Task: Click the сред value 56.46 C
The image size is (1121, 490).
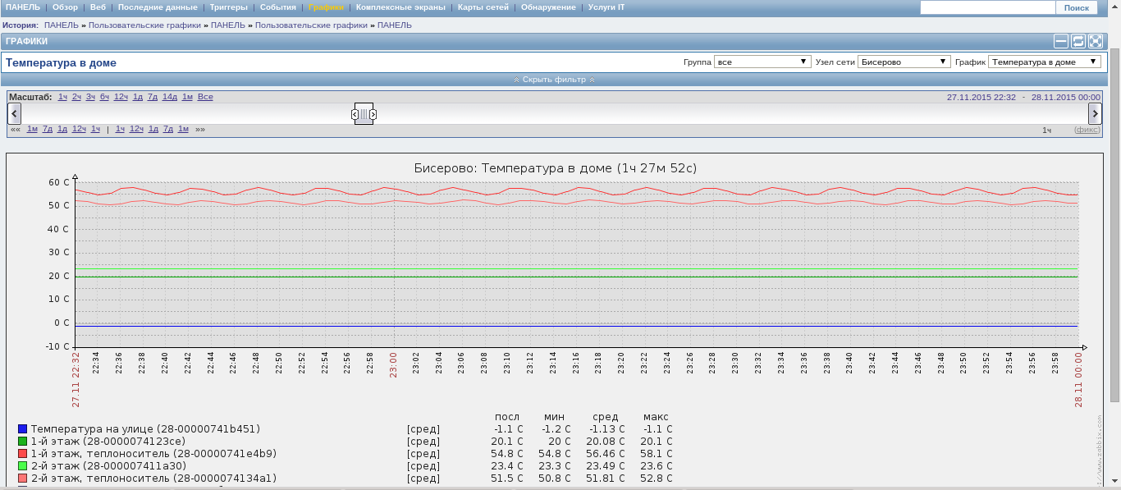Action: (604, 453)
